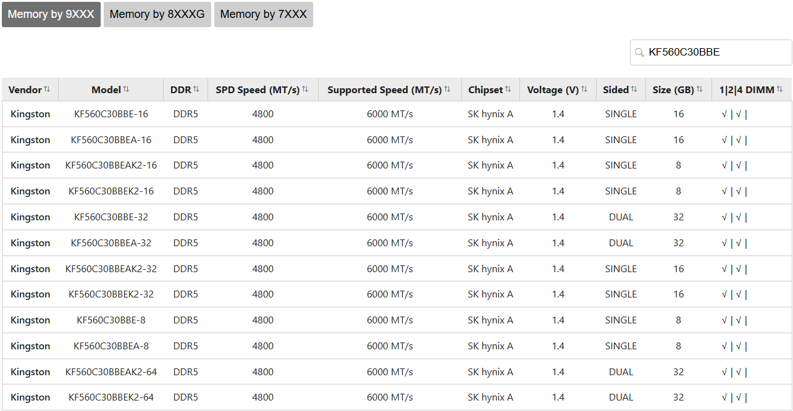Select model KF560C30BBEAK2-32 cell
Screen dimensions: 793x411
[x=111, y=269]
